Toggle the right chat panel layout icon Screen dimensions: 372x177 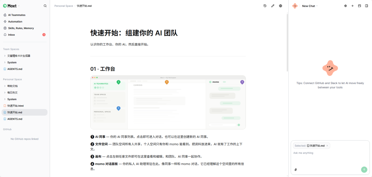tap(366, 6)
